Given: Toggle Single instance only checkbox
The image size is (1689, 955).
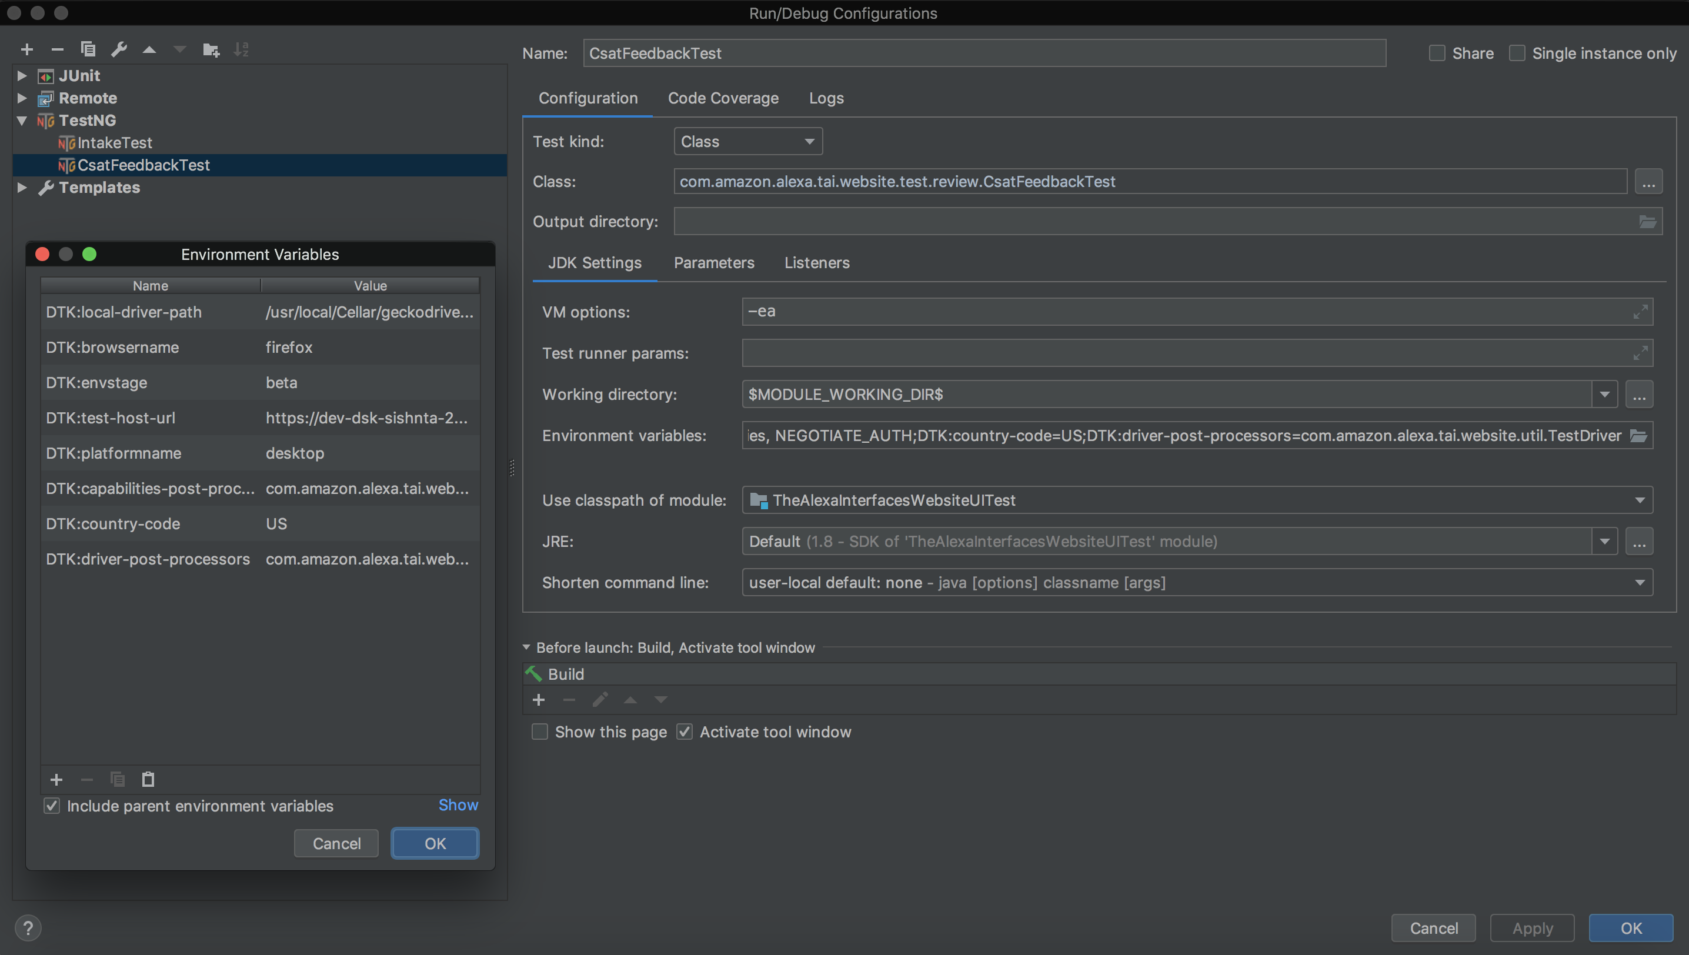Looking at the screenshot, I should pos(1517,53).
